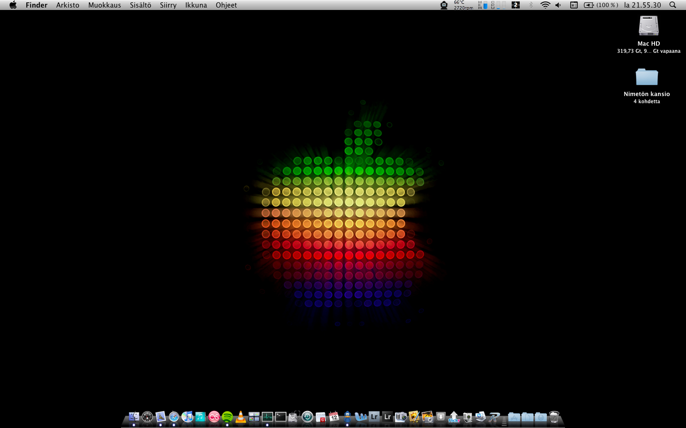This screenshot has height=428, width=686.
Task: Open the MEM memory meter menu
Action: pyautogui.click(x=483, y=5)
